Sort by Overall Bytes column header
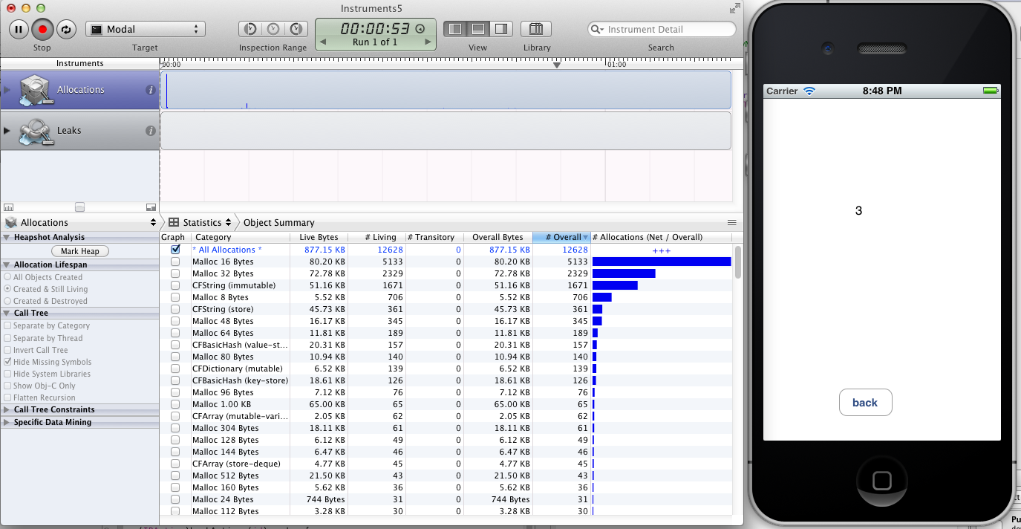Viewport: 1021px width, 529px height. pos(498,237)
